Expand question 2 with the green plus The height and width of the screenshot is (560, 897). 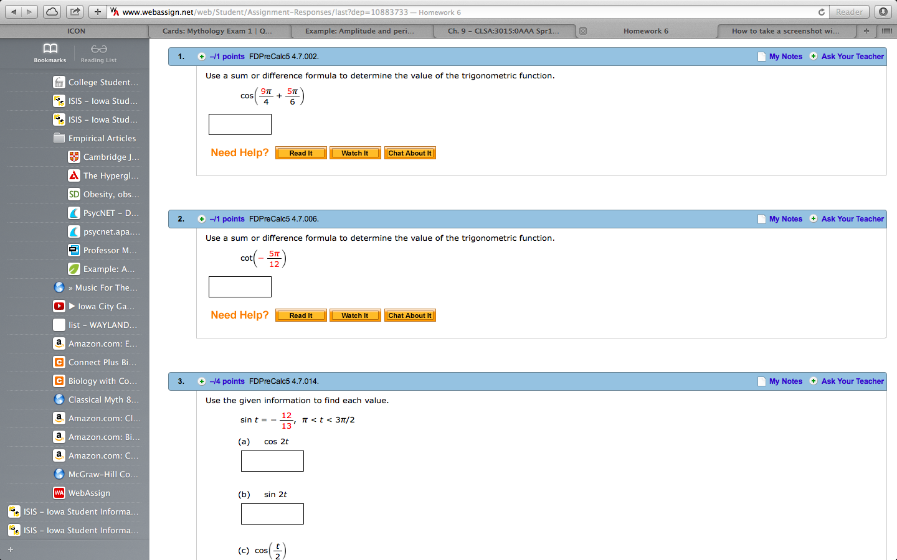[201, 218]
